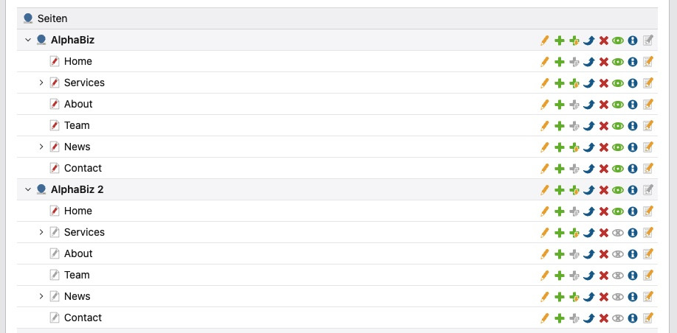
Task: Click the blue move arrow for AlphaBiz About
Action: click(588, 105)
